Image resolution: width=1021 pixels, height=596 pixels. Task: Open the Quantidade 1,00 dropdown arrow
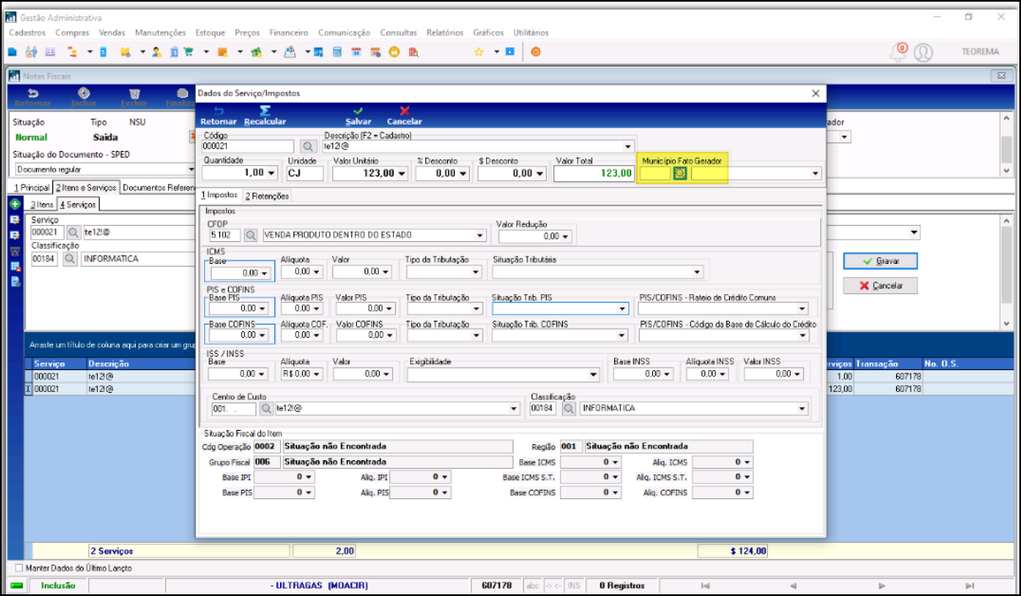coord(270,174)
